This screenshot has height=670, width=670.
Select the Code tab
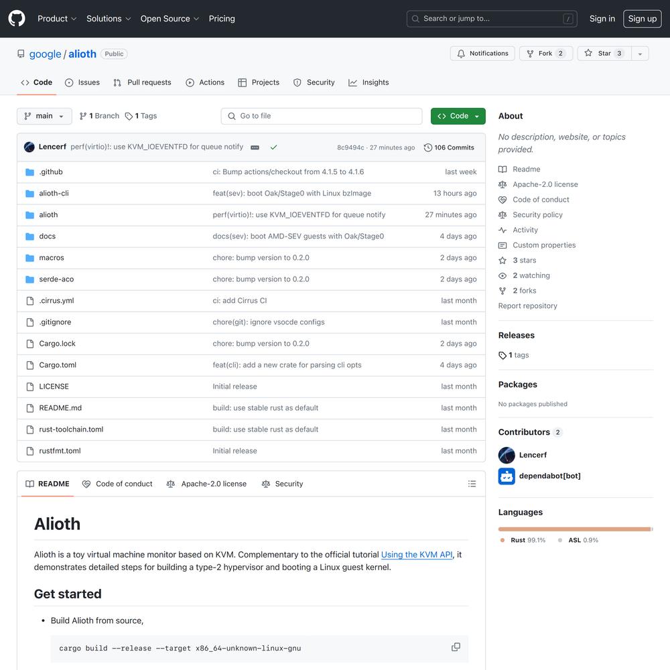point(37,82)
